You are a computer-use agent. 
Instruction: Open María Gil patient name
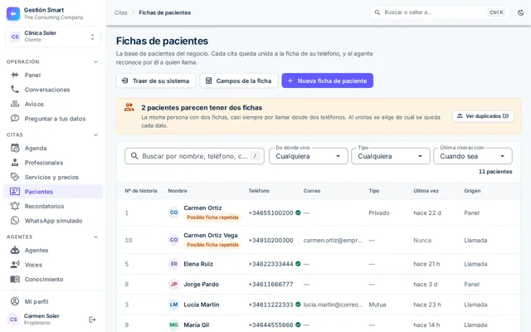pos(196,325)
